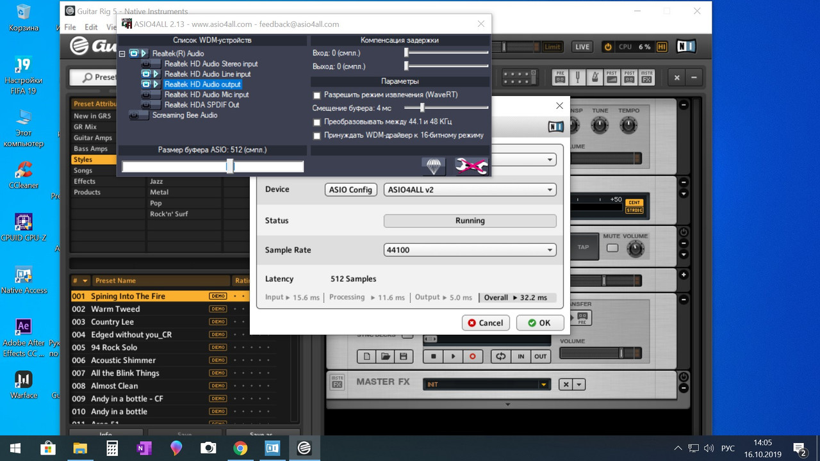The width and height of the screenshot is (820, 461).
Task: Open the 44100 sample rate dropdown
Action: [470, 250]
